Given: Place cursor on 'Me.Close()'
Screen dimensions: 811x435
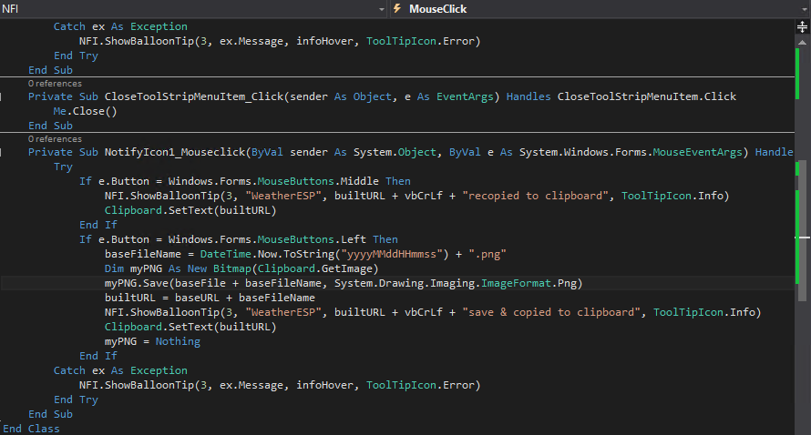Looking at the screenshot, I should [86, 111].
